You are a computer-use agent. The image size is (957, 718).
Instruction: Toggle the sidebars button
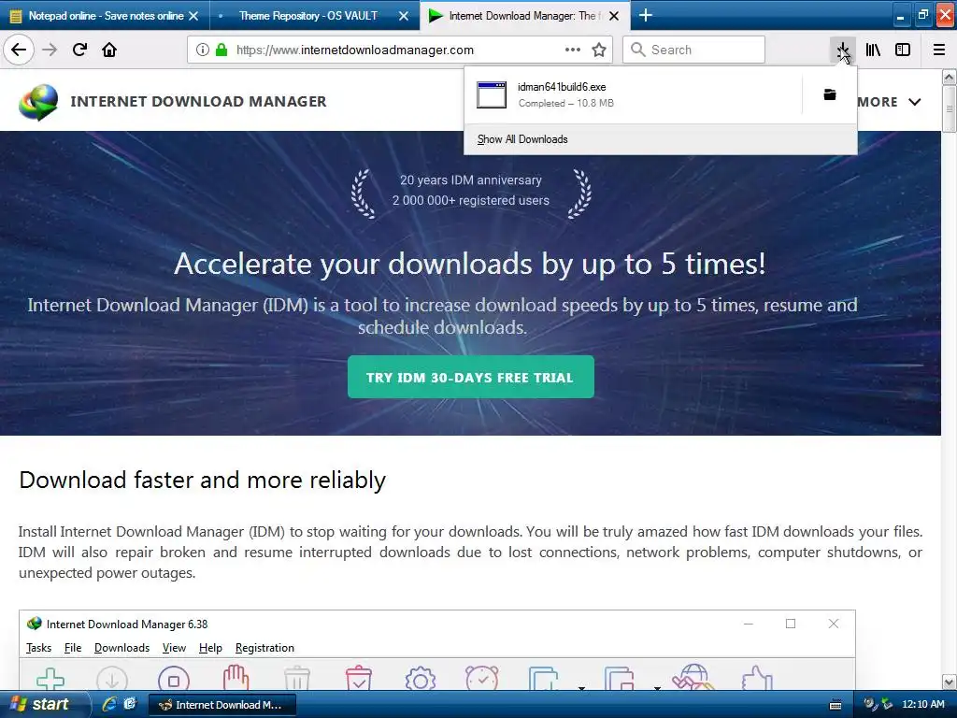(x=903, y=50)
